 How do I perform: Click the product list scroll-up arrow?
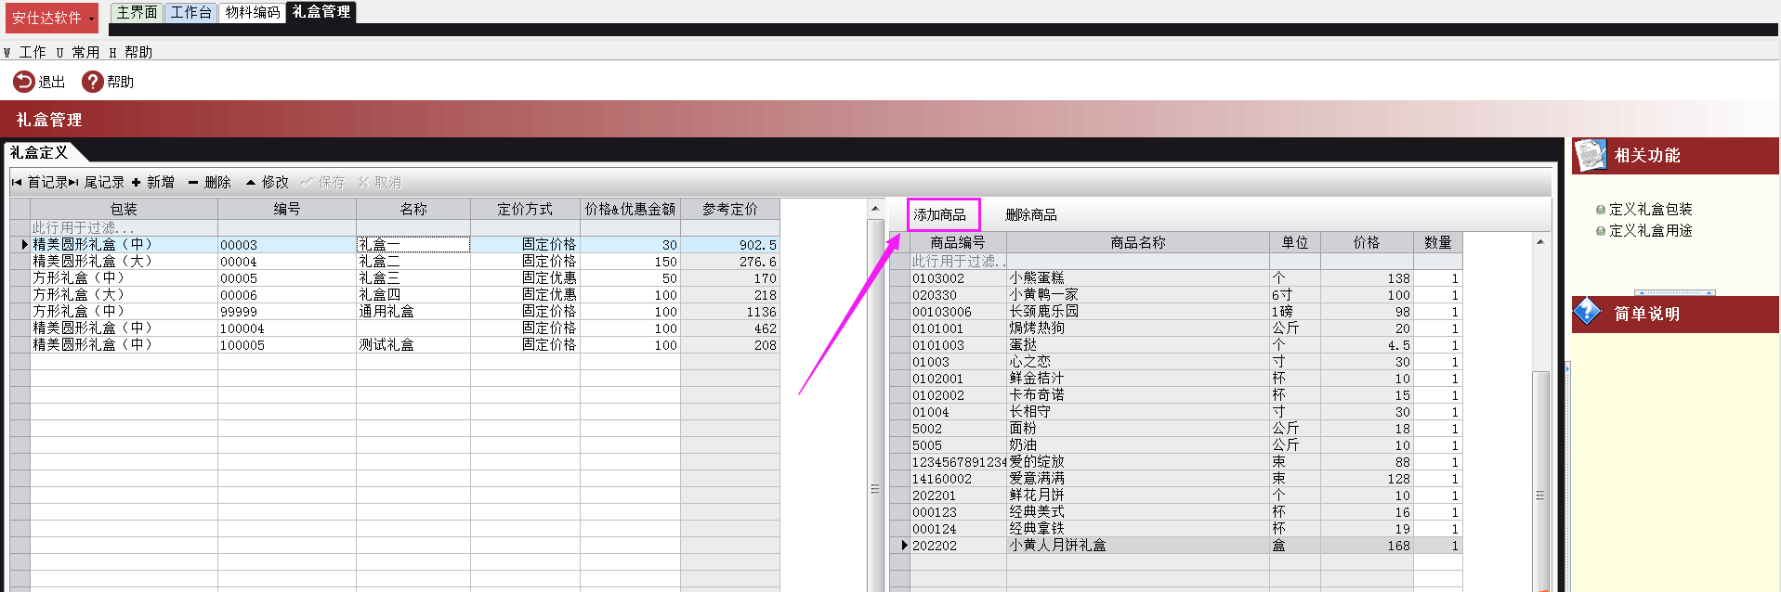(1540, 242)
